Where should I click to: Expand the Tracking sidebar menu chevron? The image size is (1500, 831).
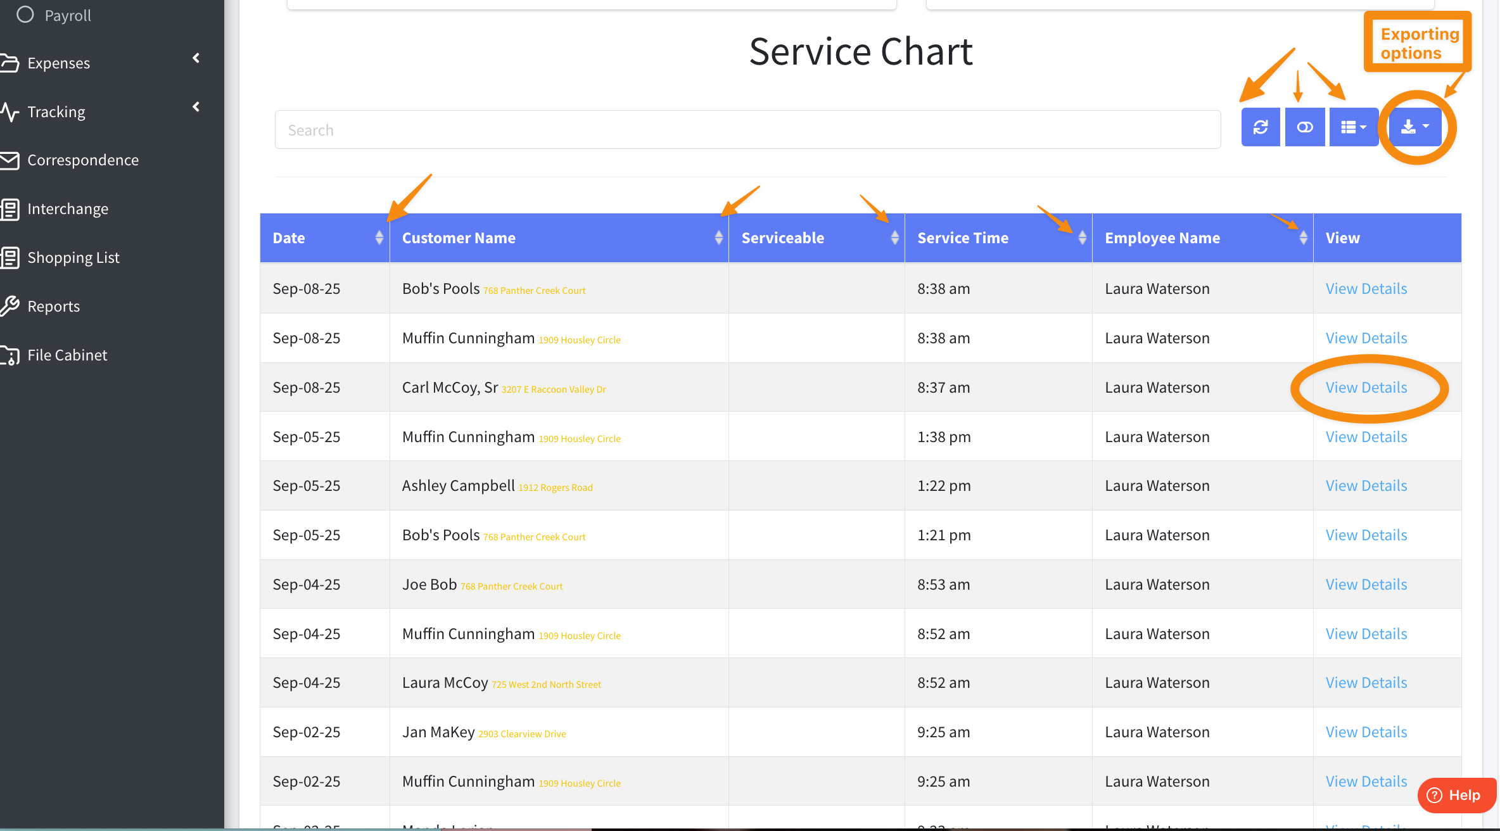coord(196,107)
